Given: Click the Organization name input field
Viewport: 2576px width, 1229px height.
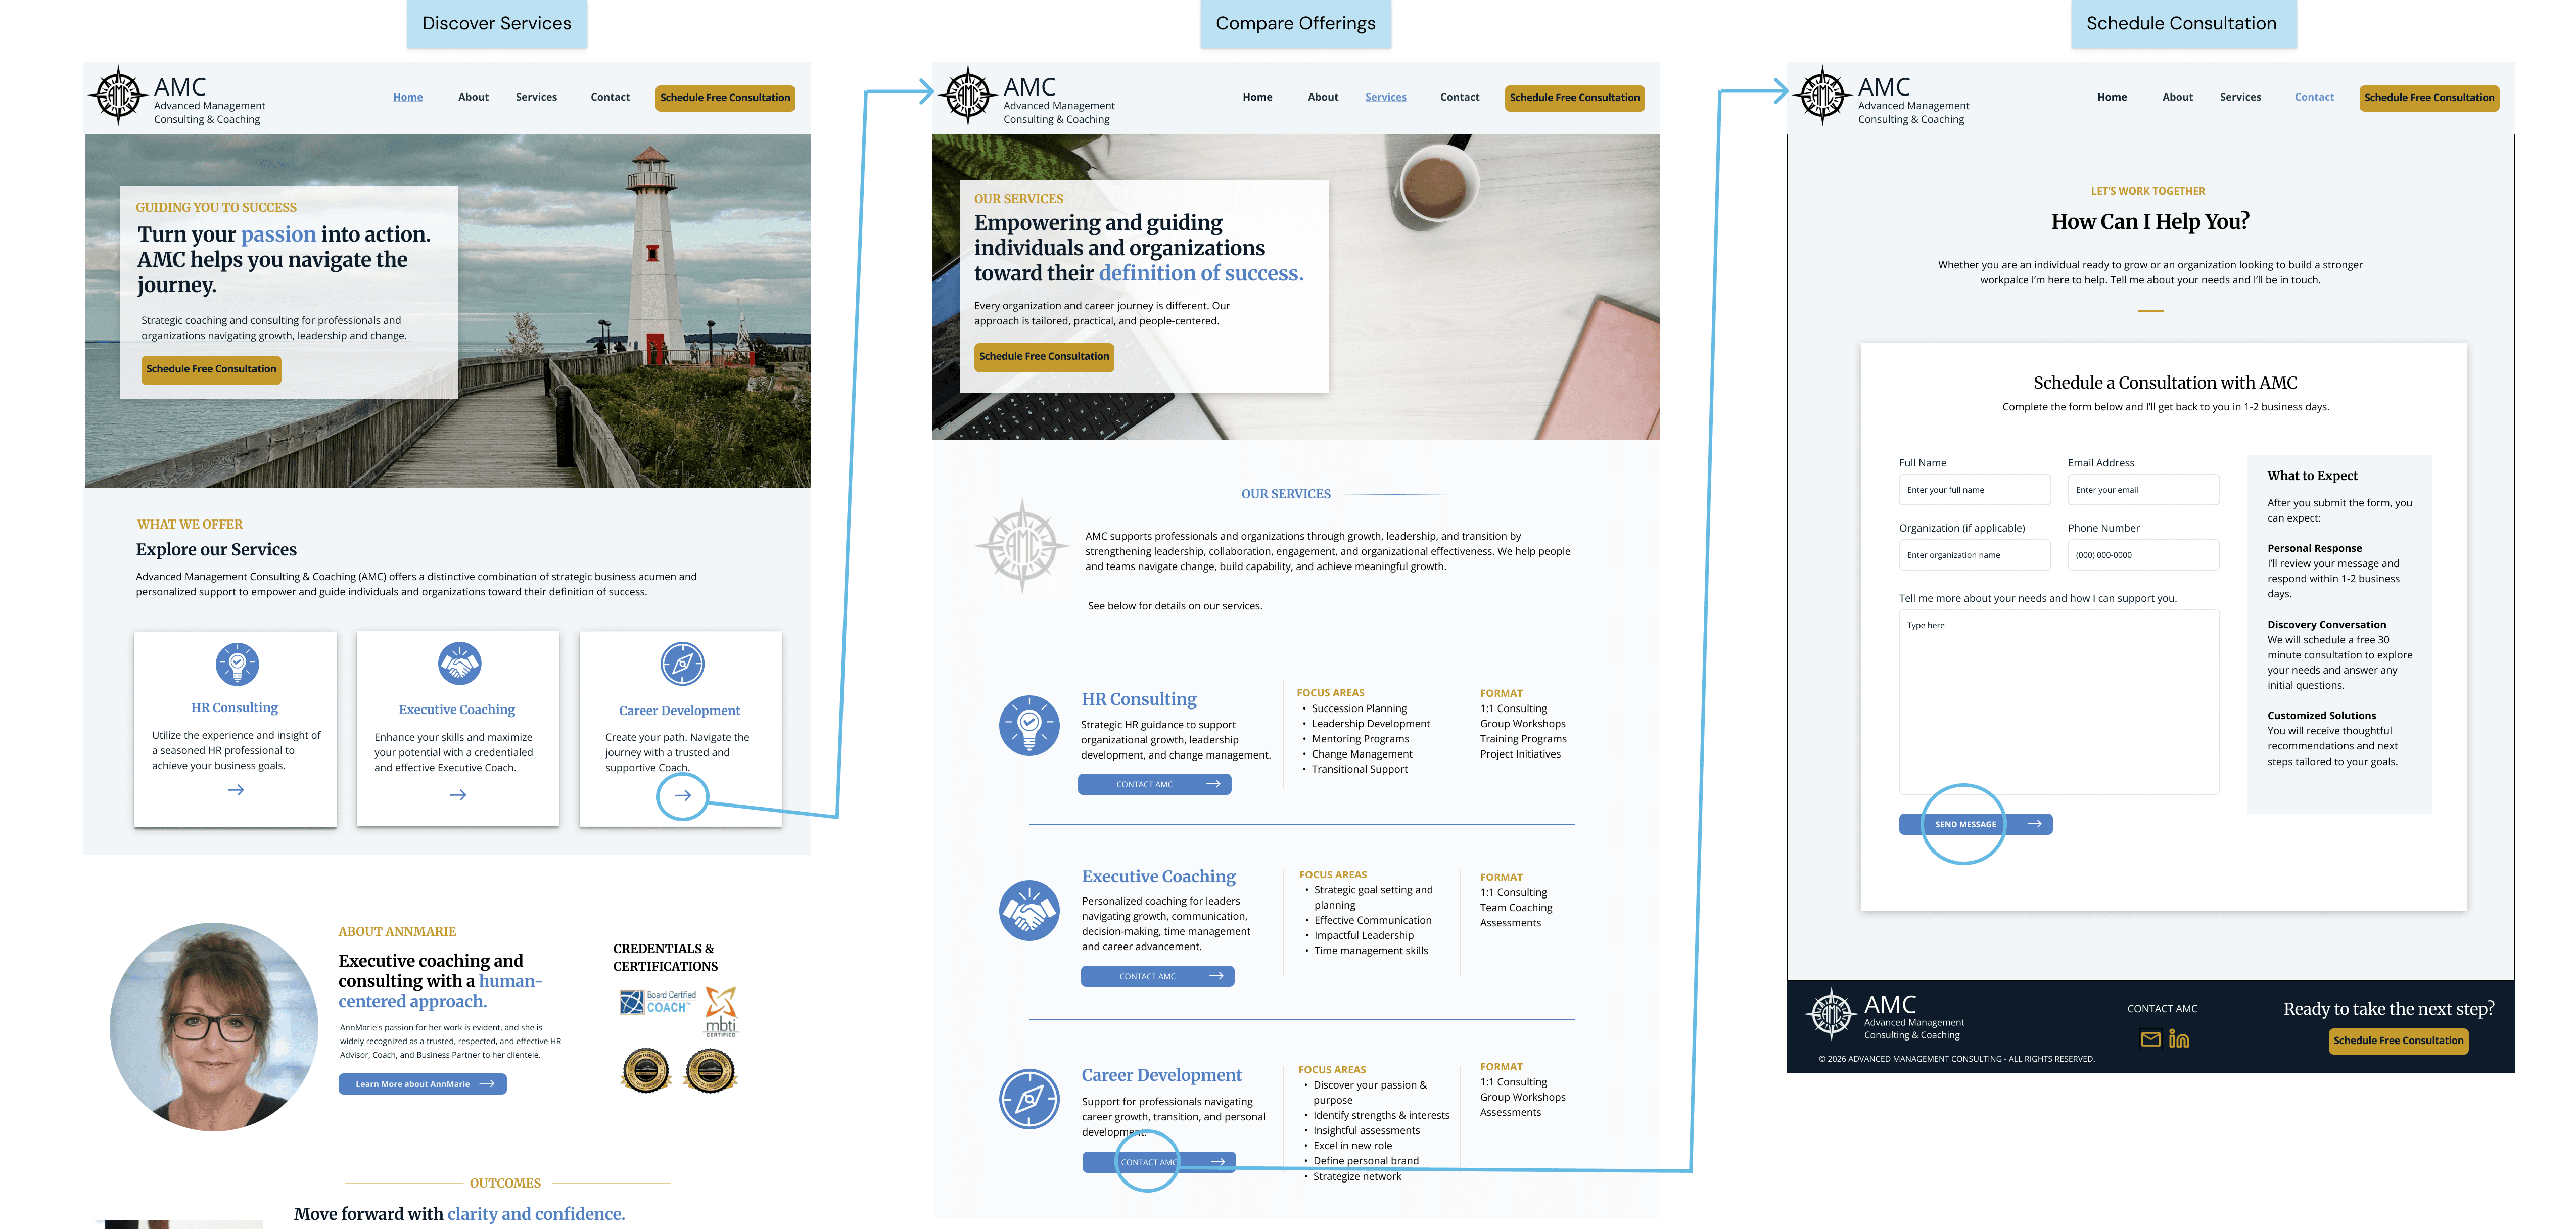Looking at the screenshot, I should point(1974,555).
